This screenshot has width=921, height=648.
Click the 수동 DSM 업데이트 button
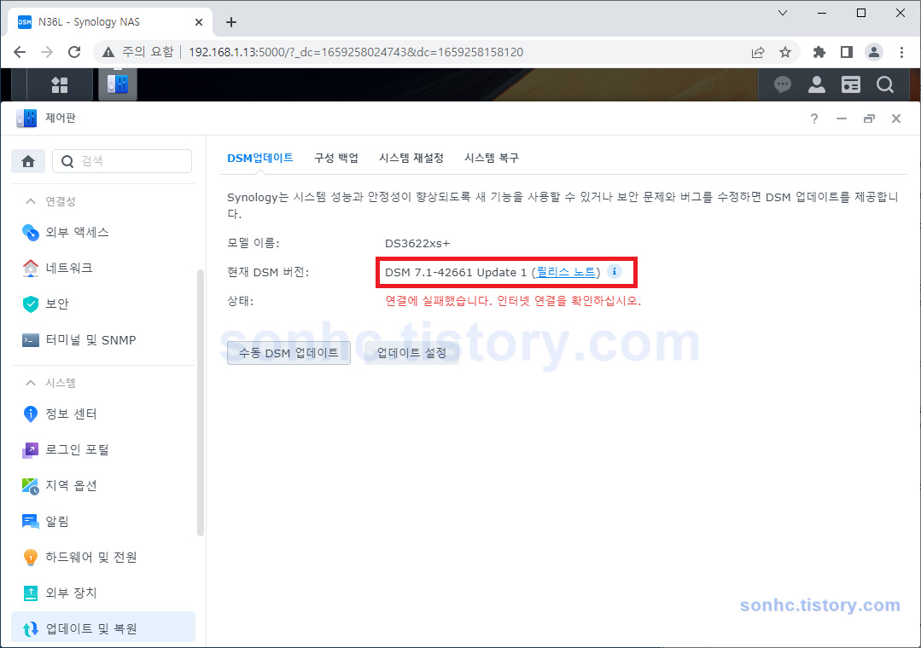(x=289, y=353)
